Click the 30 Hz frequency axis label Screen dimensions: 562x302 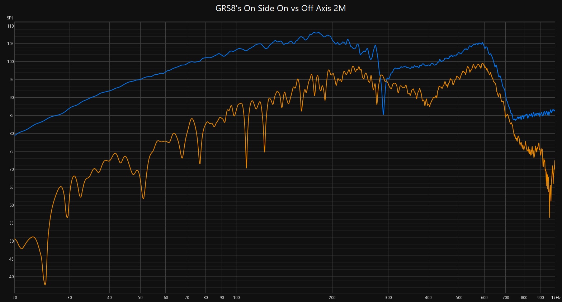point(70,298)
